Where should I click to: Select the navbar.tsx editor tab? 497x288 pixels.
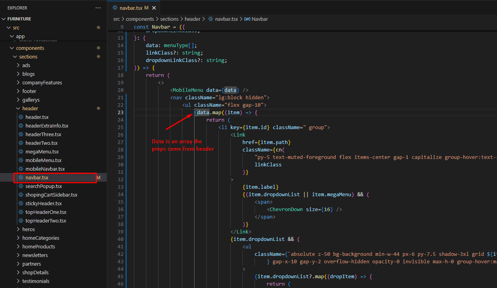pyautogui.click(x=131, y=8)
